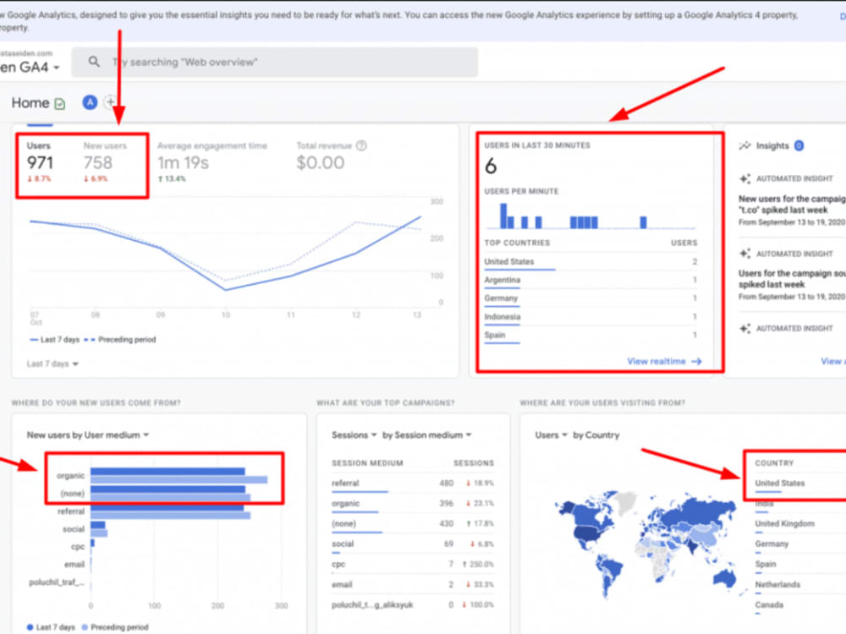Click cpc row in Session medium table
Image resolution: width=846 pixels, height=634 pixels.
click(412, 564)
